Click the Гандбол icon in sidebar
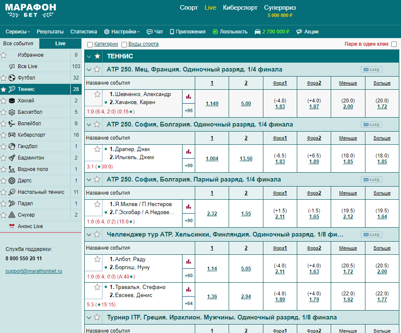401x333 pixels. (12, 146)
